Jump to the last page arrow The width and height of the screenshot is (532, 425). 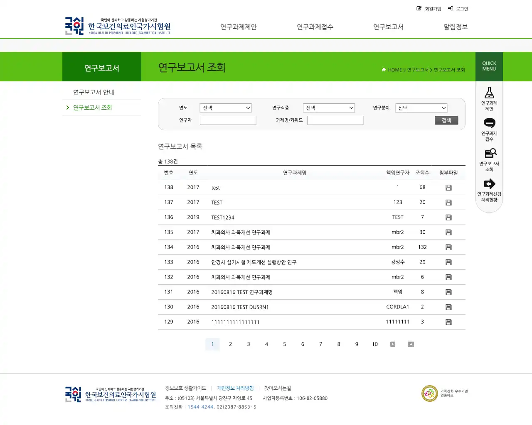(411, 344)
